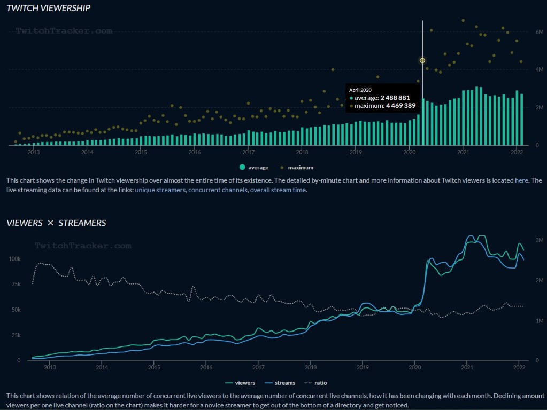Click the '100k' label on the Viewers × Streamers chart
This screenshot has width=547, height=410.
[x=14, y=259]
